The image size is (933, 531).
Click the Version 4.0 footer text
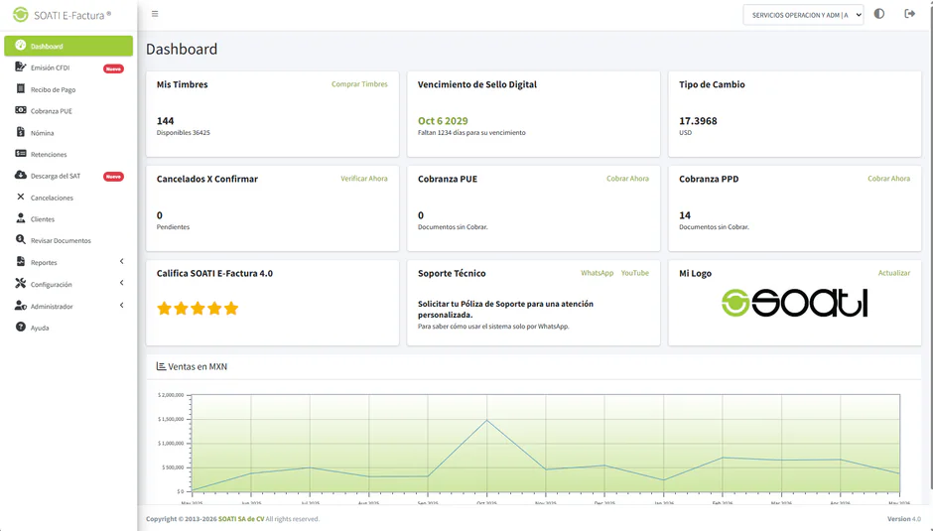point(904,518)
